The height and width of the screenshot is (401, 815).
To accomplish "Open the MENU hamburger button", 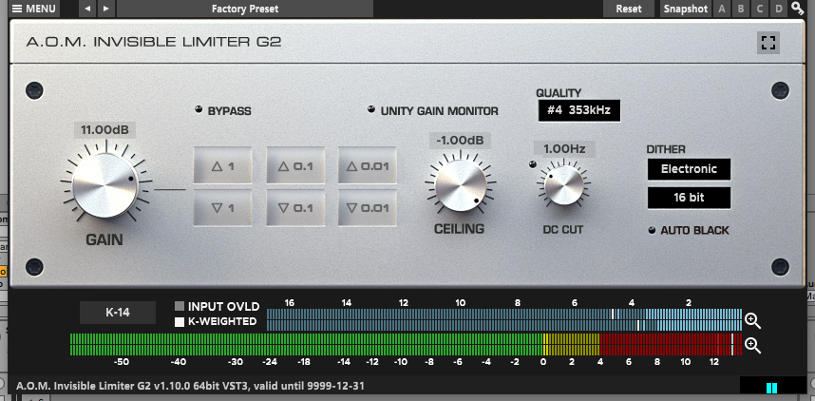I will point(34,9).
